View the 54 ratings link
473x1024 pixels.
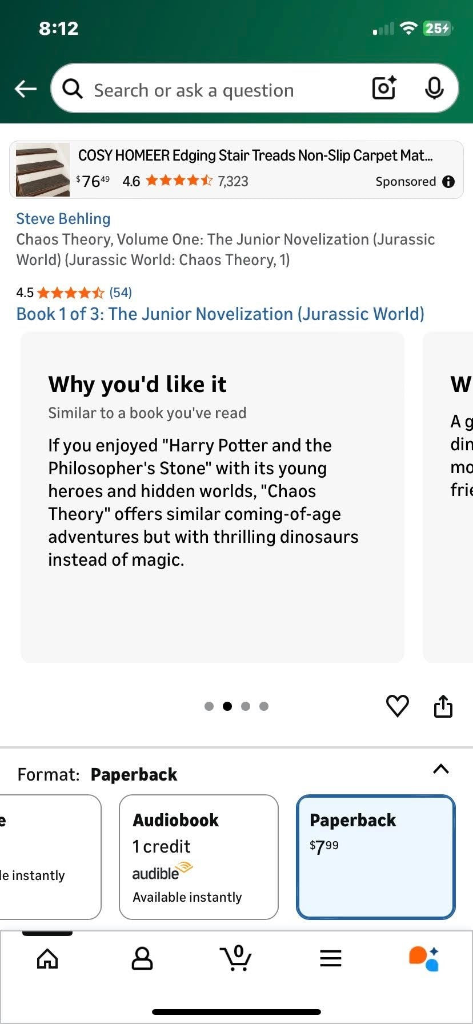point(121,293)
